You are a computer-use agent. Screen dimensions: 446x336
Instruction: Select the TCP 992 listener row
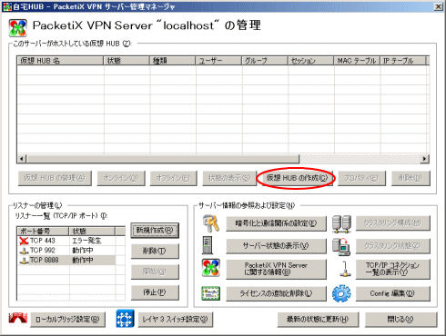click(x=66, y=251)
